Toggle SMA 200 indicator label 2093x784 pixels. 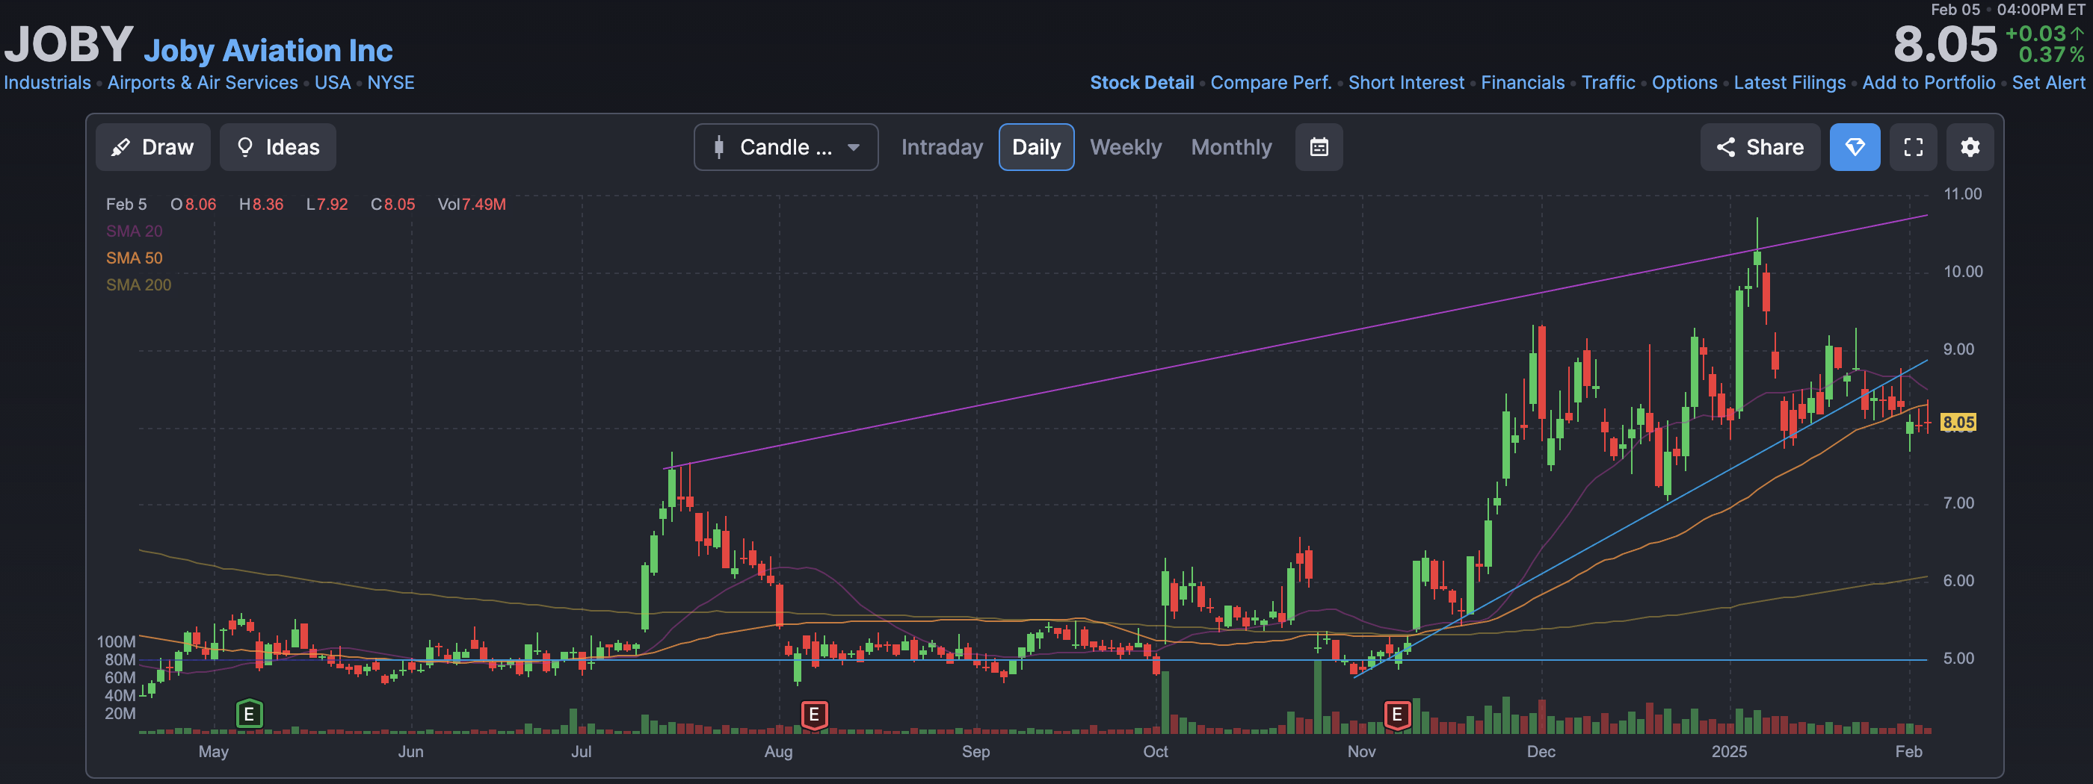pyautogui.click(x=138, y=285)
